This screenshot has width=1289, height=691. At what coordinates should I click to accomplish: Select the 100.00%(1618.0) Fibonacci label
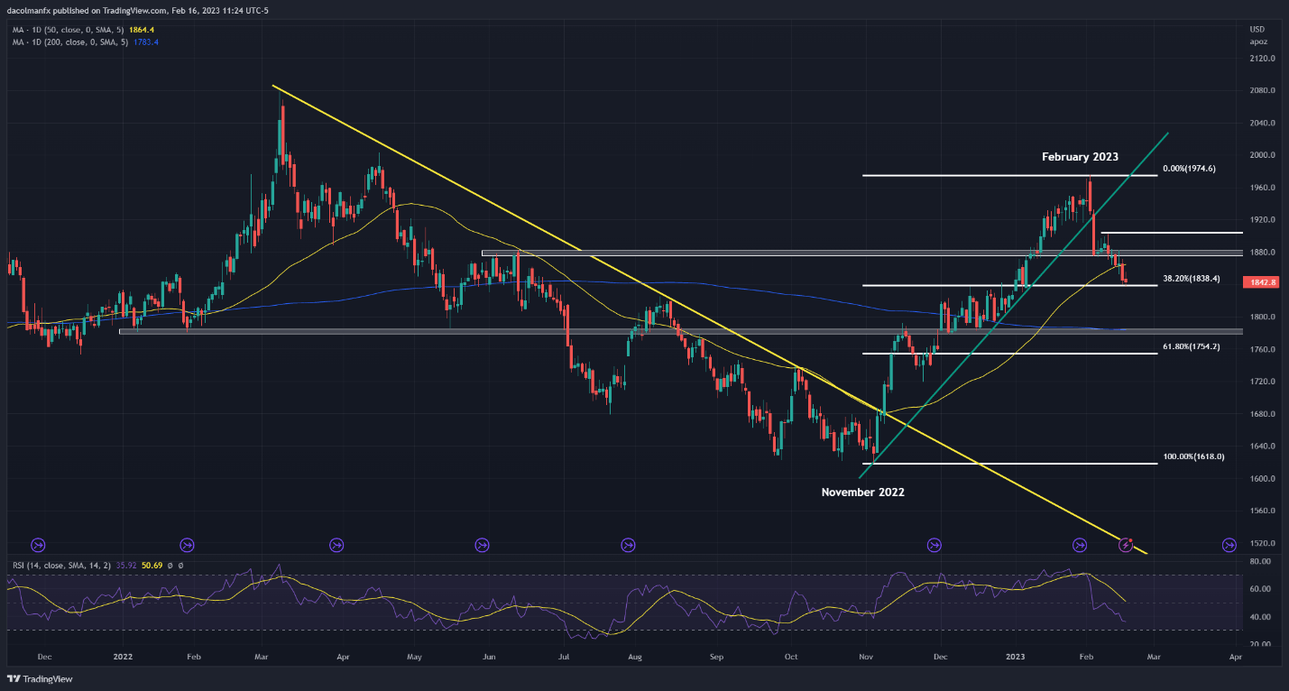pos(1193,456)
